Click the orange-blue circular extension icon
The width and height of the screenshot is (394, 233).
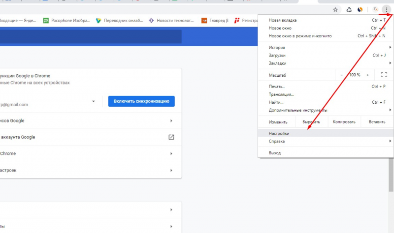[x=360, y=10]
